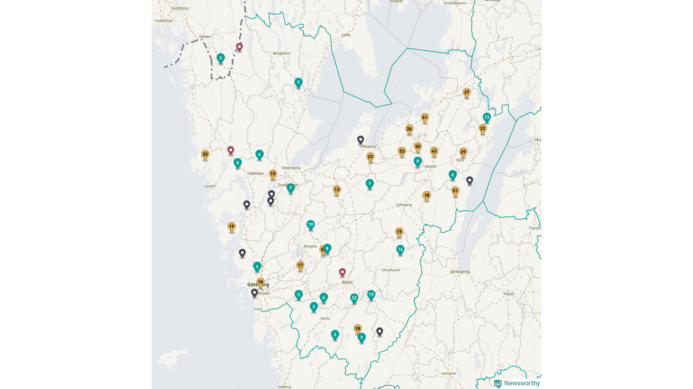Viewport: 693px width, 389px height.
Task: Click the yellow marker numbered 53
Action: (x=402, y=151)
